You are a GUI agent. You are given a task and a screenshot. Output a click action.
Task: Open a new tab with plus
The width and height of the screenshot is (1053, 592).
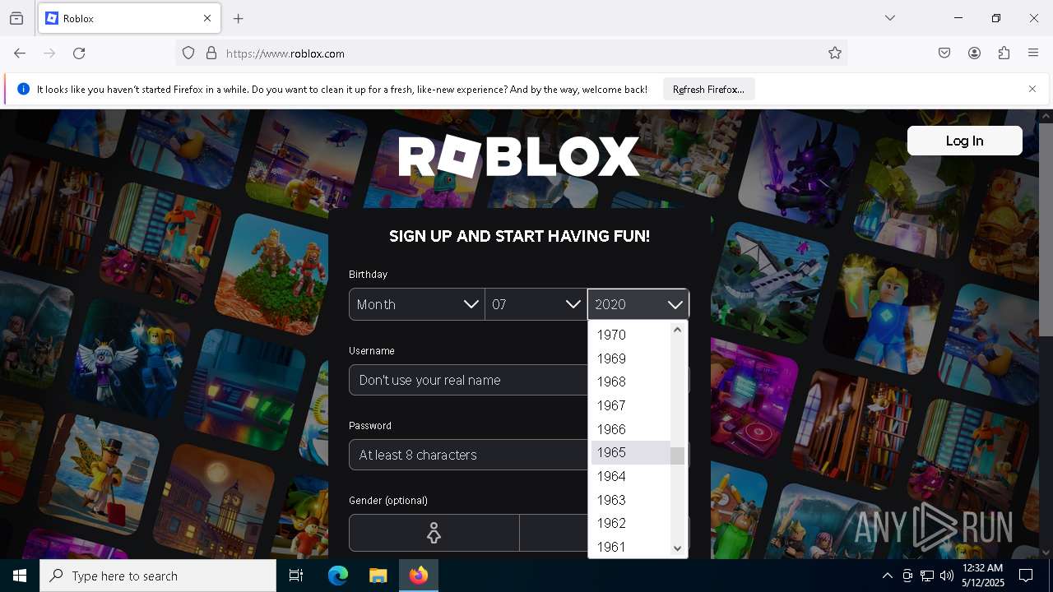(239, 18)
